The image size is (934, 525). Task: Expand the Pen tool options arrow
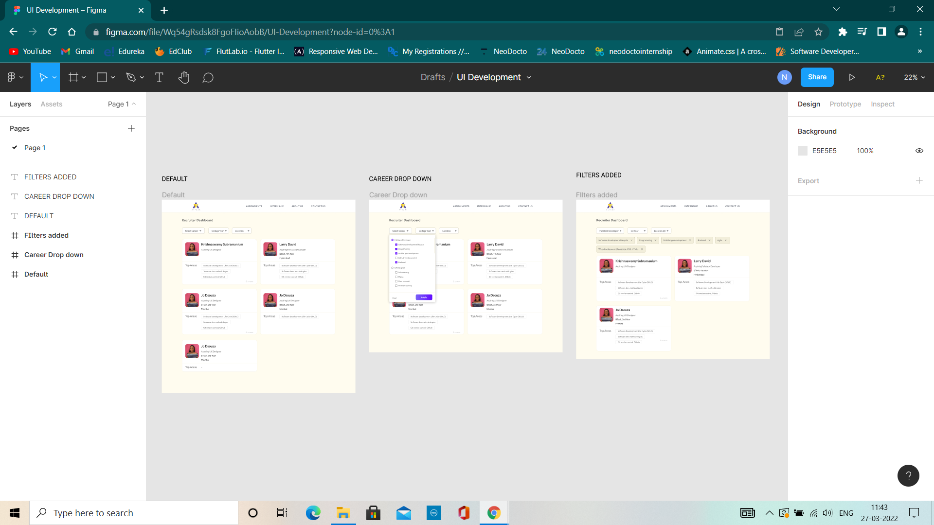tap(142, 78)
